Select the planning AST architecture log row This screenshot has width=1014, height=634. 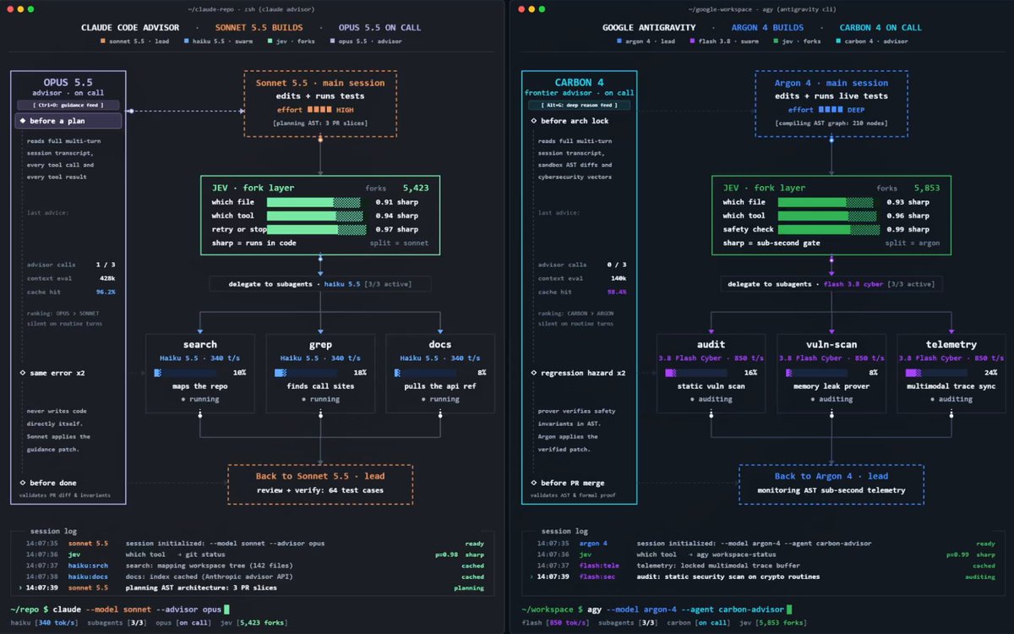pyautogui.click(x=251, y=588)
